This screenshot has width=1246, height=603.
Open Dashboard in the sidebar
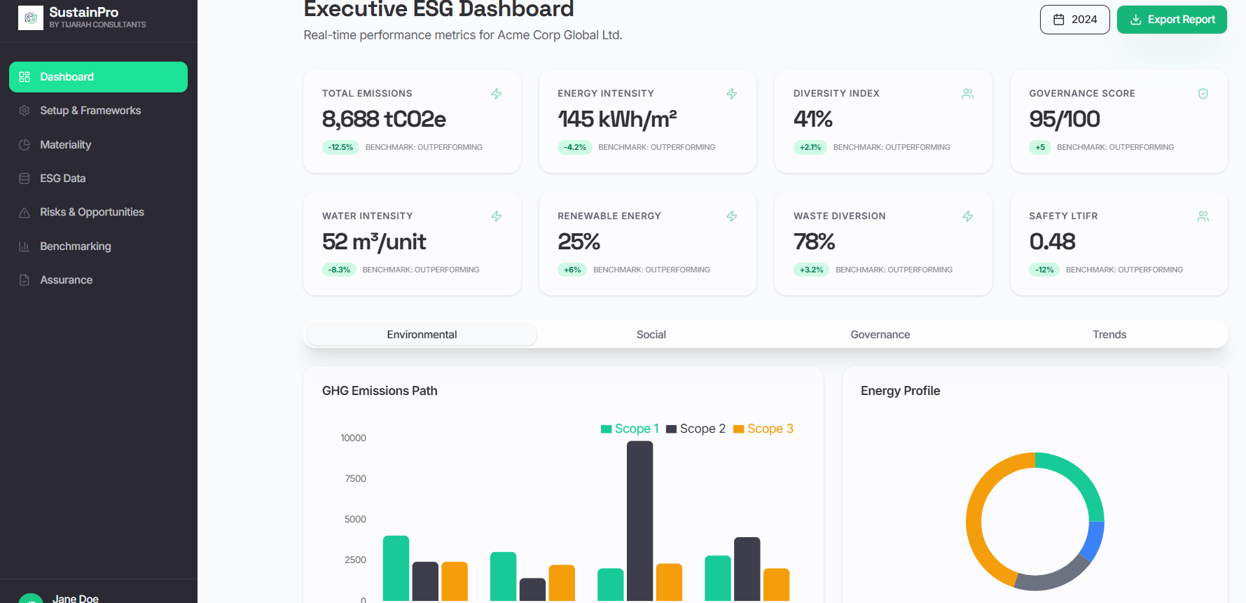98,77
